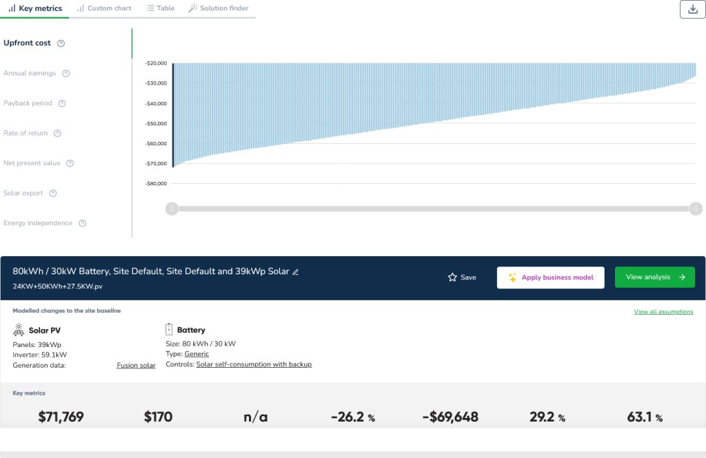Screen dimensions: 706x458
Task: Open the Table tab
Action: point(160,8)
